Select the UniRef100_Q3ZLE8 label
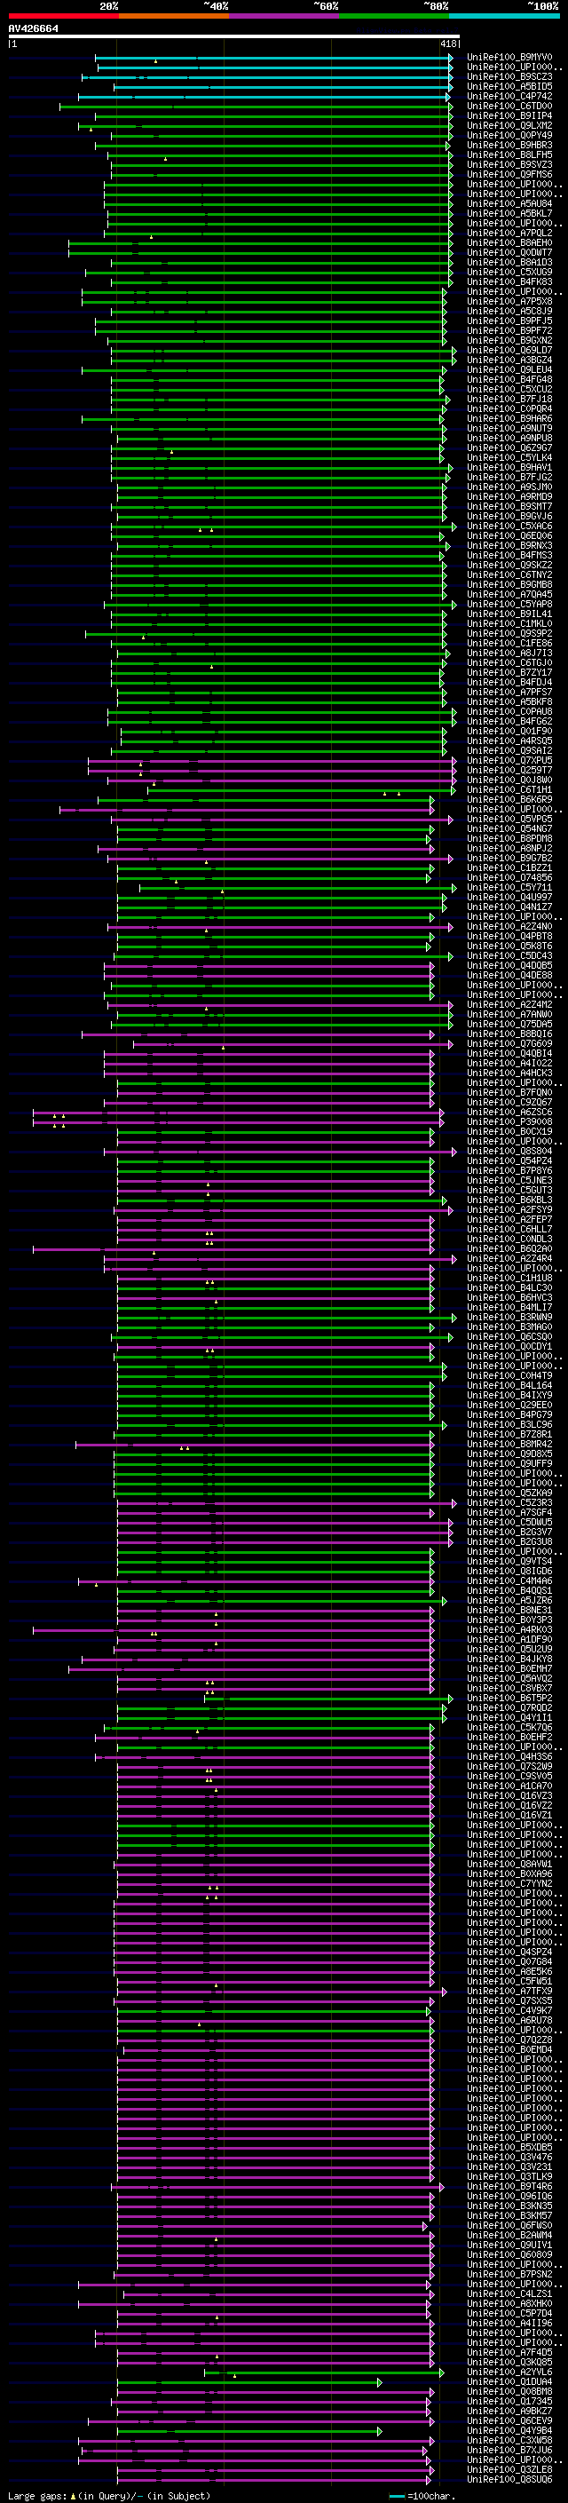 (x=509, y=2471)
